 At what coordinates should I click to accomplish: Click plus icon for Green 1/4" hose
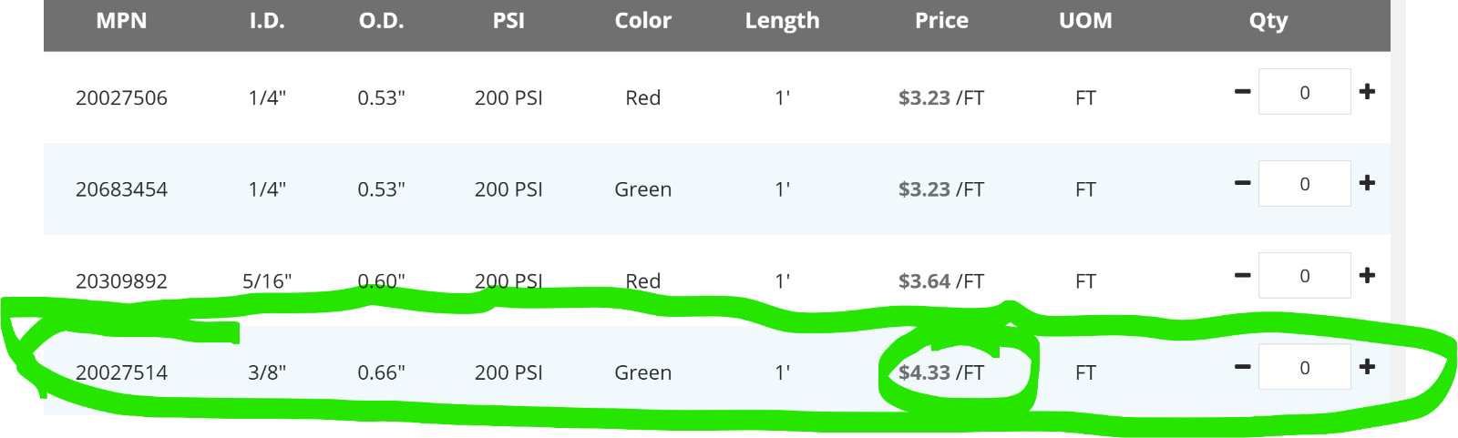pos(1367,183)
